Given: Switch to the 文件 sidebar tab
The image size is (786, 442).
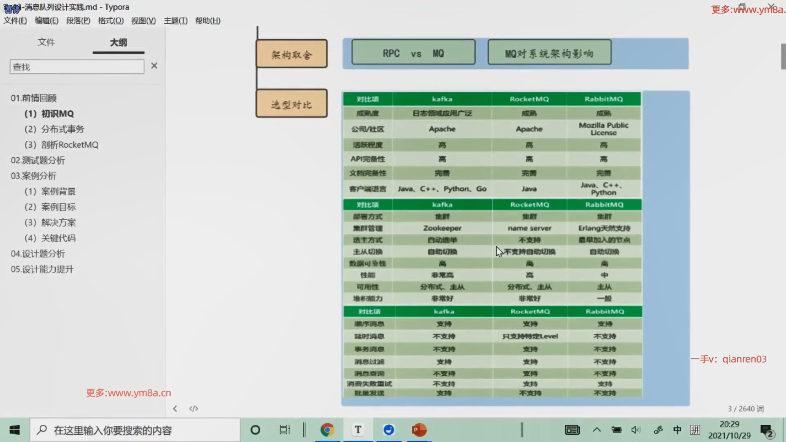Looking at the screenshot, I should pos(46,42).
